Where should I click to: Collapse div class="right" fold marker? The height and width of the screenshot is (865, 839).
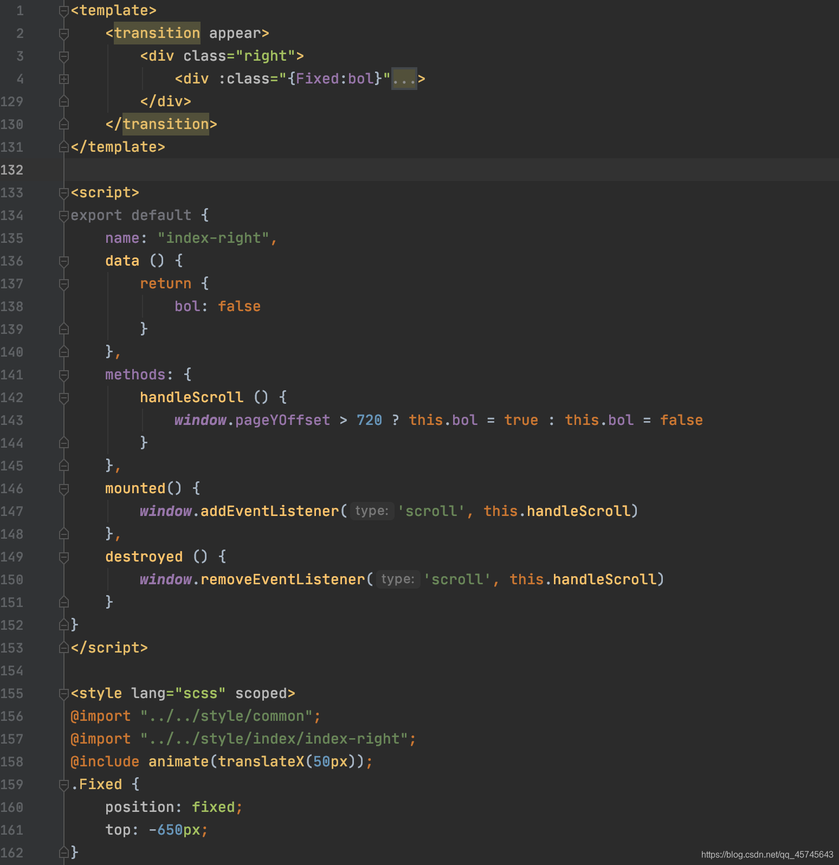(x=63, y=56)
